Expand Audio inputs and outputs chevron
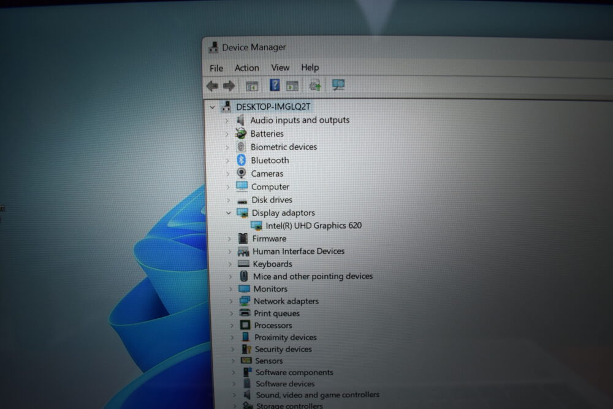Image resolution: width=613 pixels, height=409 pixels. [x=226, y=120]
